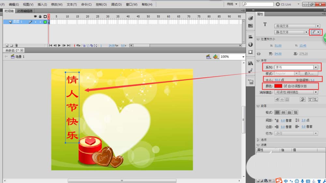Image resolution: width=326 pixels, height=183 pixels.
Task: Delete layer using the trash icon
Action: (16, 46)
